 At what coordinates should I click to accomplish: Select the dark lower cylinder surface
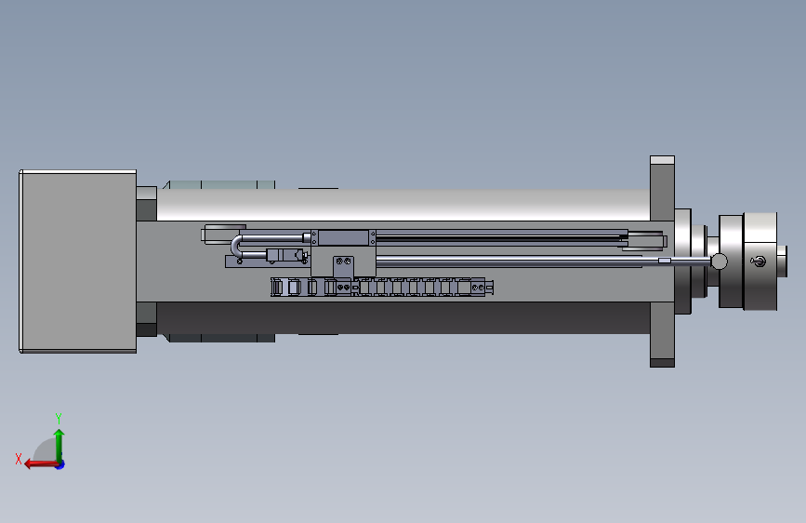click(x=403, y=317)
